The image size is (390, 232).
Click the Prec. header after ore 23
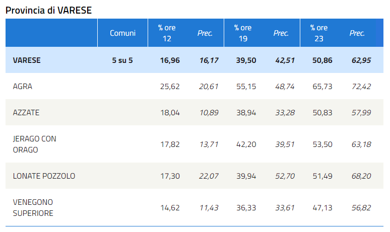click(x=357, y=33)
